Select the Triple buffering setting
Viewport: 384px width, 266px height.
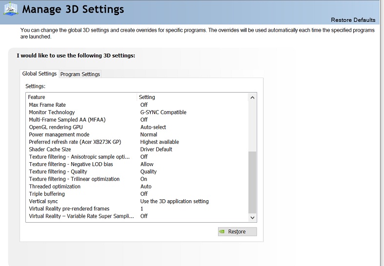(47, 194)
